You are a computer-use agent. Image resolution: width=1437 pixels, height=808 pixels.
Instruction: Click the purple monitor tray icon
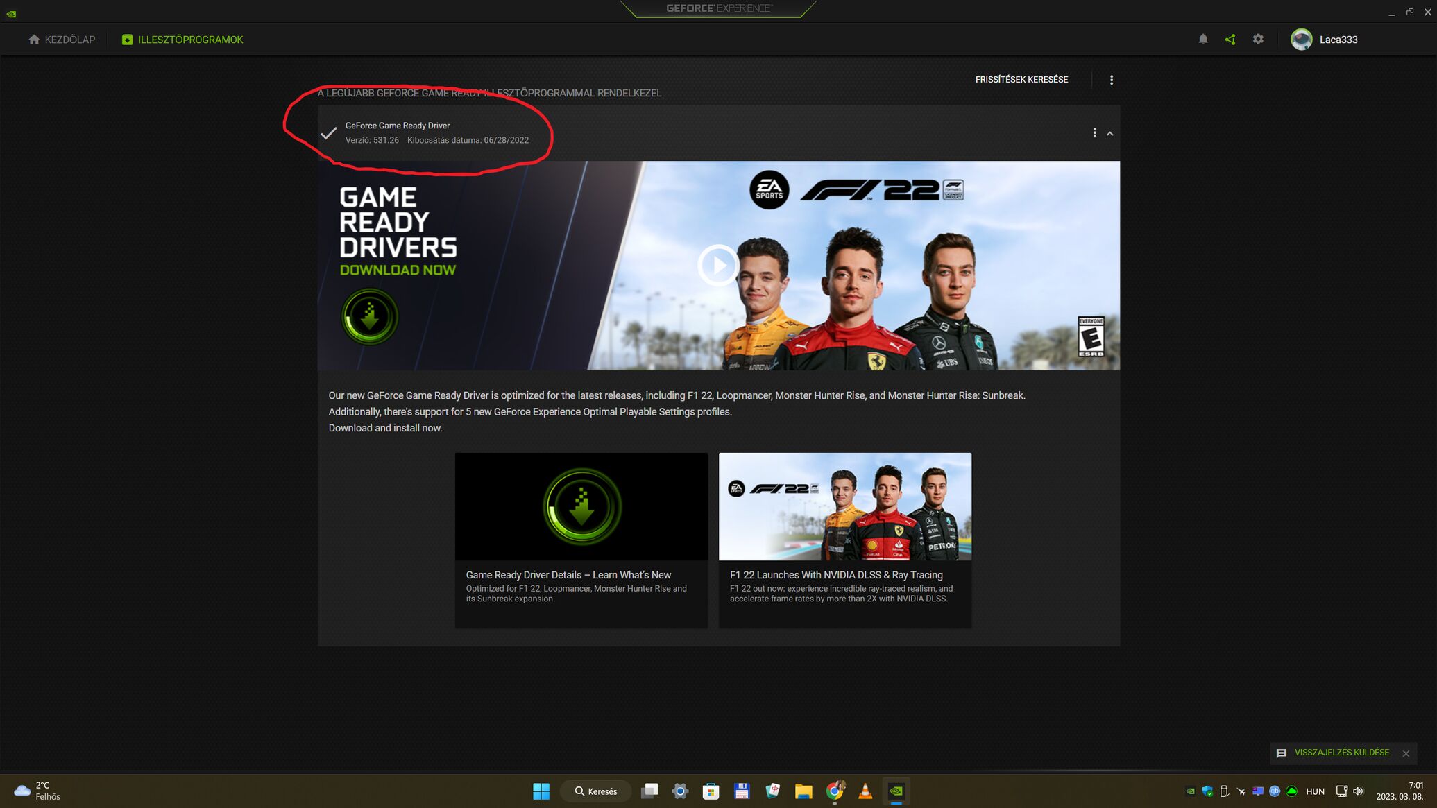tap(1258, 791)
